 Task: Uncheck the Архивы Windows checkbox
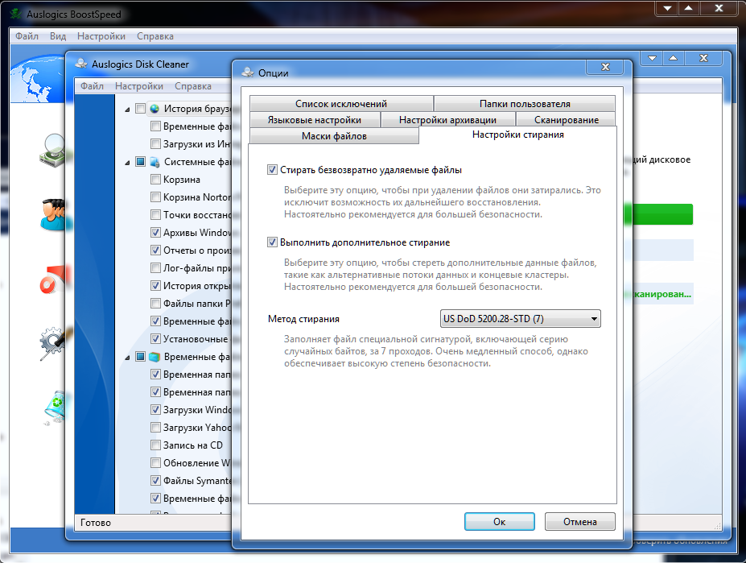[x=155, y=233]
